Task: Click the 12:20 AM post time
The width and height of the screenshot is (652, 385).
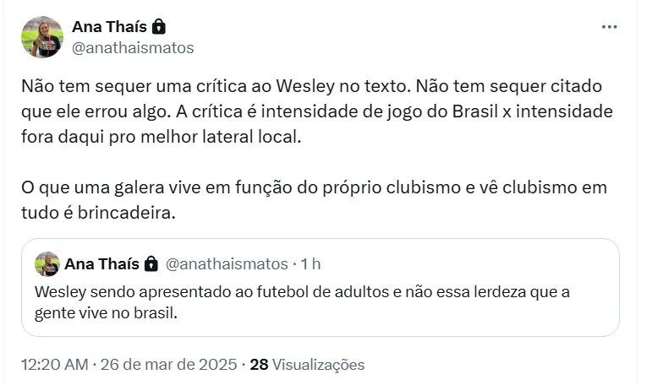Action: click(x=54, y=365)
